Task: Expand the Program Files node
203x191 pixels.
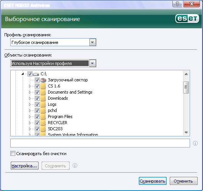Action: coord(30,117)
